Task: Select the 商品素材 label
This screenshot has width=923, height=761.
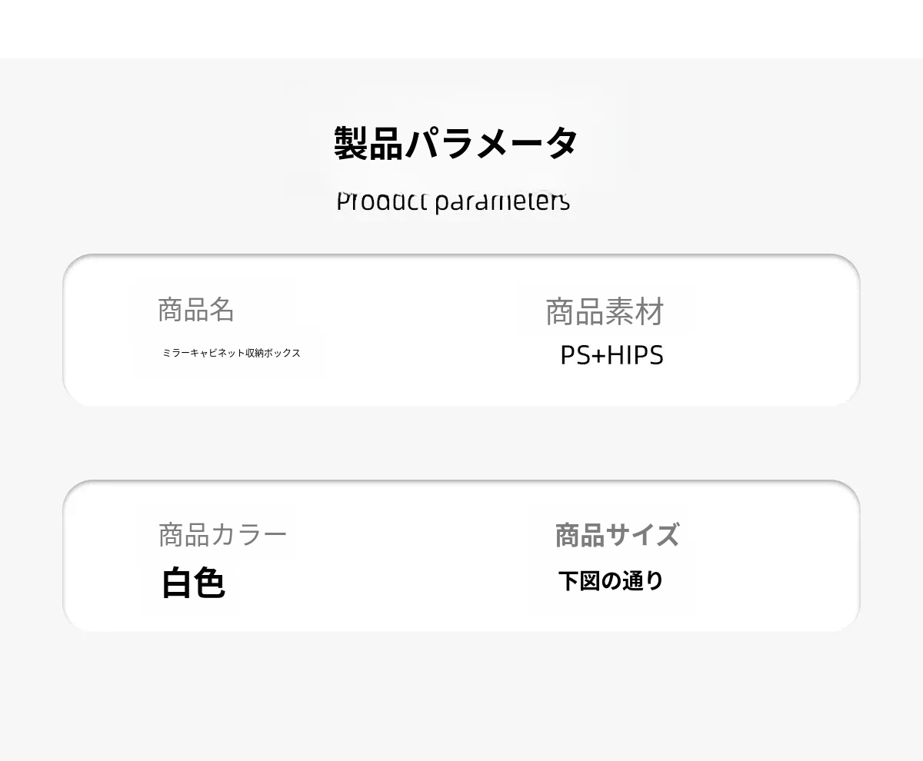Action: coord(605,312)
